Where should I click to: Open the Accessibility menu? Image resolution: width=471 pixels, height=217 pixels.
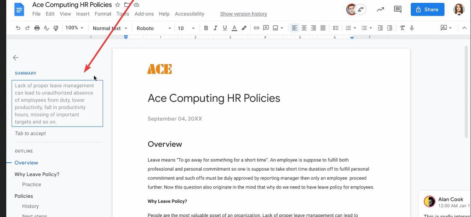click(190, 14)
